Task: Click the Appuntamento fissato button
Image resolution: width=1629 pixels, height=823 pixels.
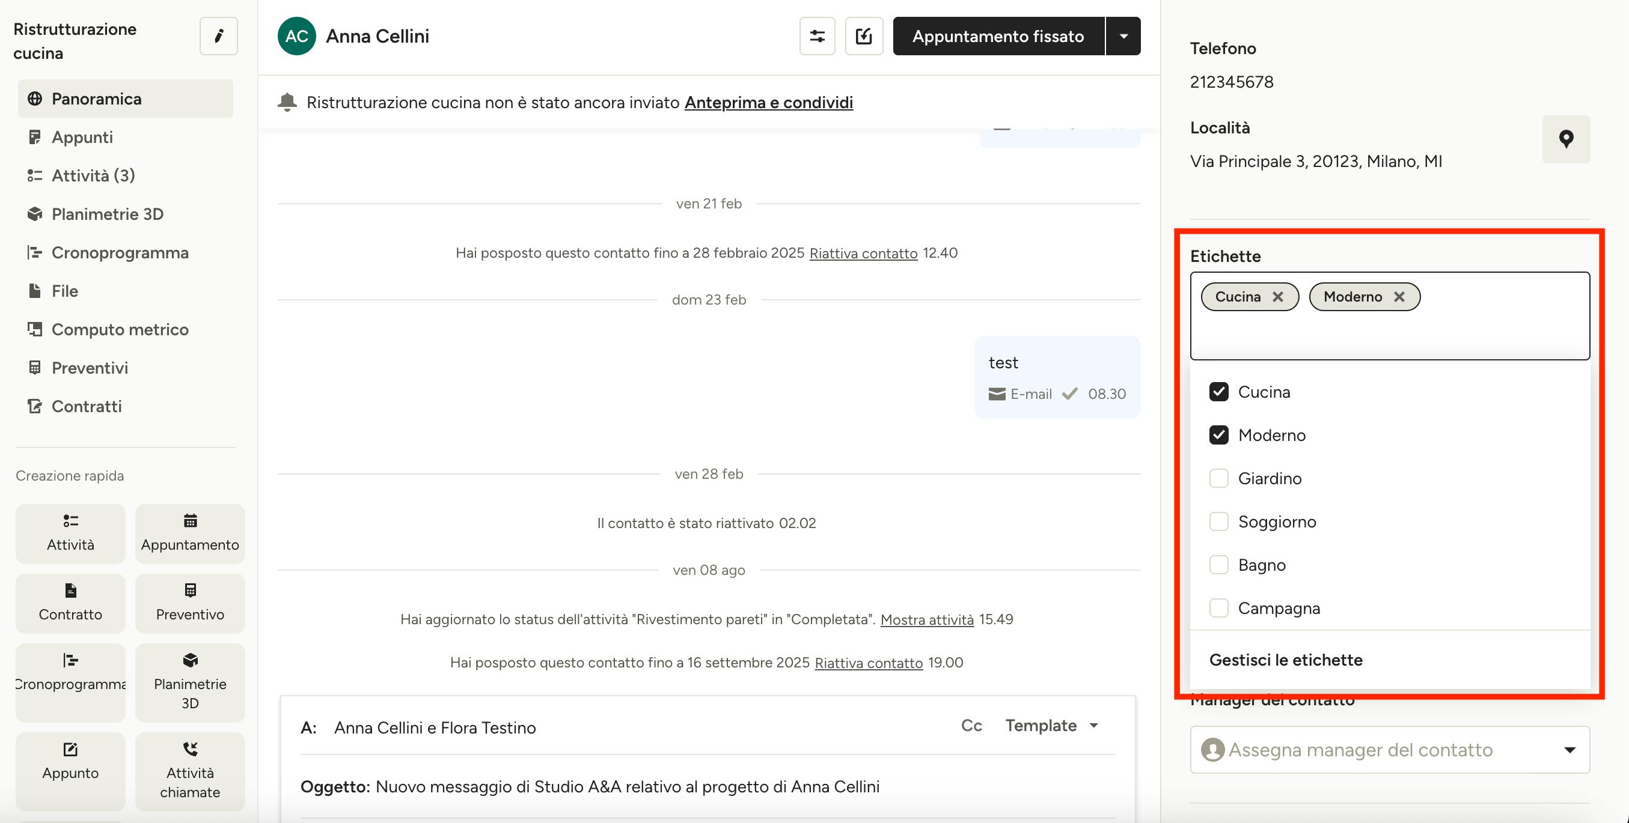Action: [998, 36]
